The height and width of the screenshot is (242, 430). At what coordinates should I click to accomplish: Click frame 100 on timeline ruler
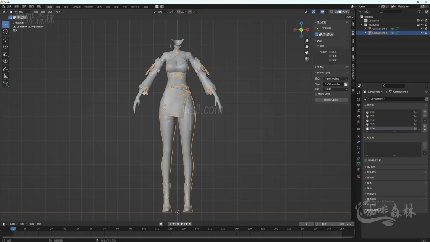click(x=144, y=229)
